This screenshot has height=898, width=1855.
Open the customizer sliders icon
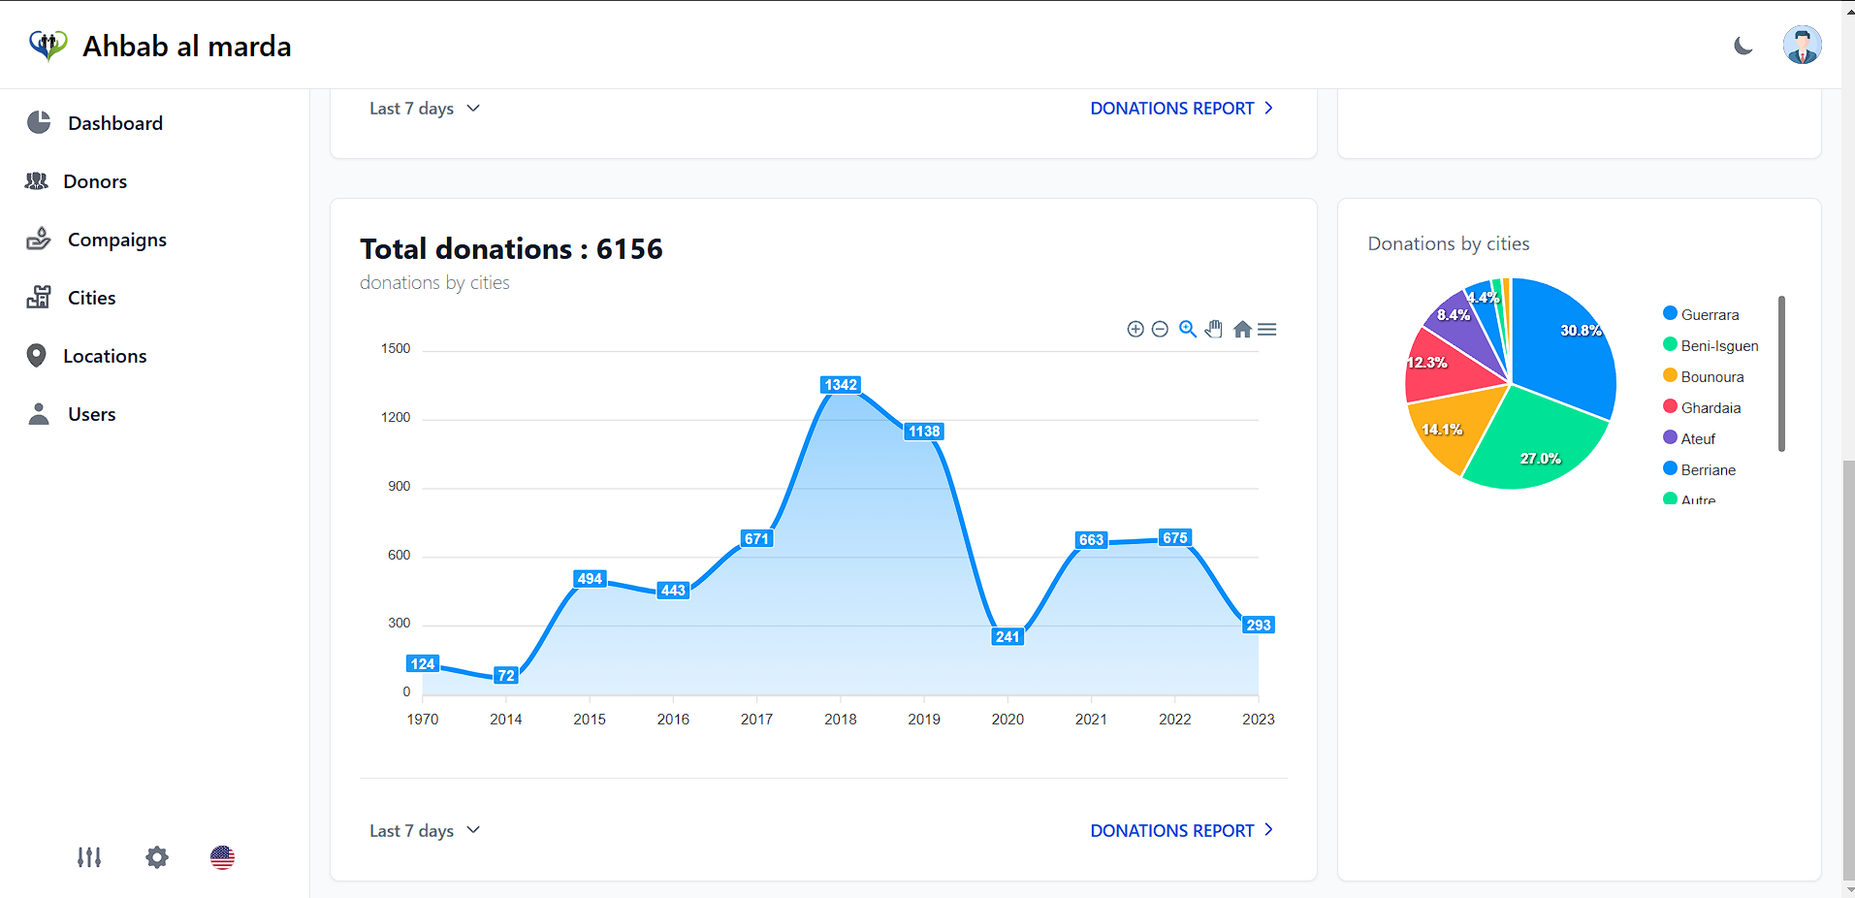[x=89, y=857]
